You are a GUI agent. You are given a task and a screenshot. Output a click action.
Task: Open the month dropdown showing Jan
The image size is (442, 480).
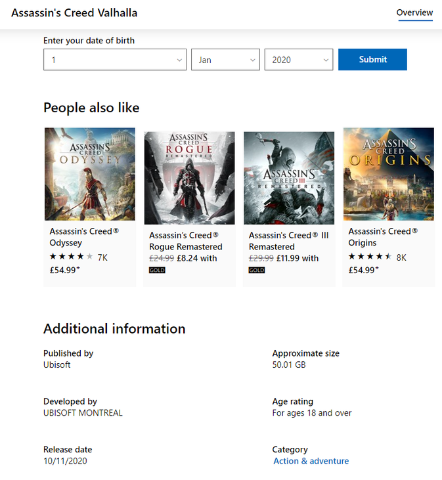(x=225, y=59)
